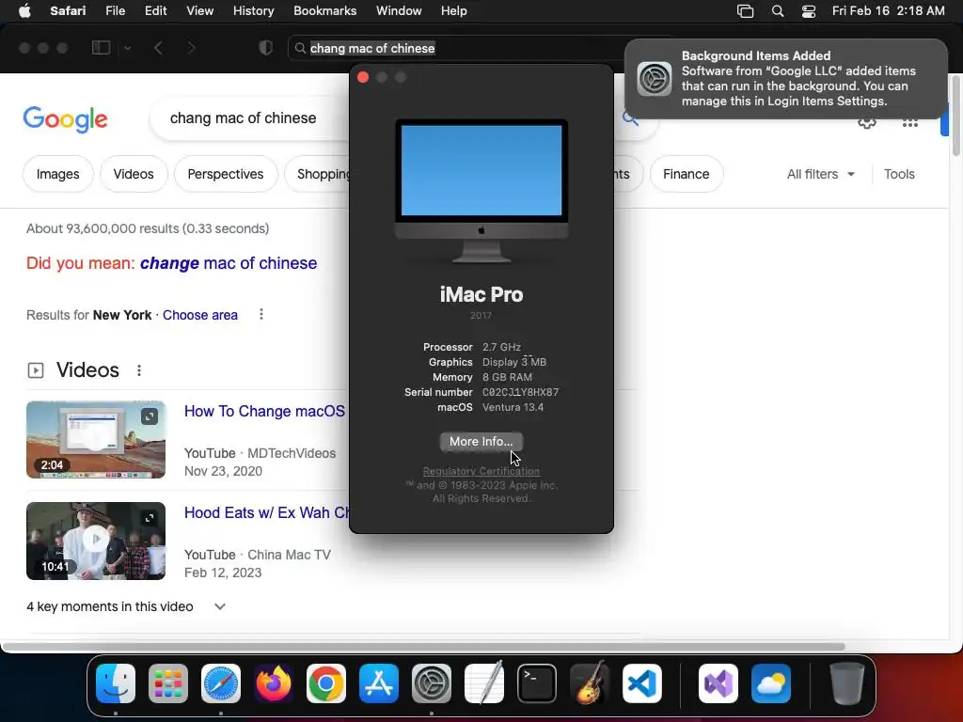963x722 pixels.
Task: Click the Safari privacy shield icon
Action: 266,48
